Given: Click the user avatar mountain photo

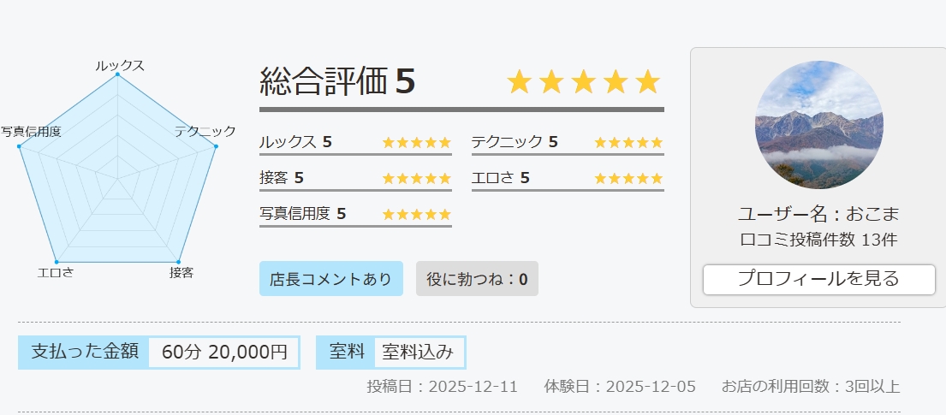Looking at the screenshot, I should tap(818, 125).
